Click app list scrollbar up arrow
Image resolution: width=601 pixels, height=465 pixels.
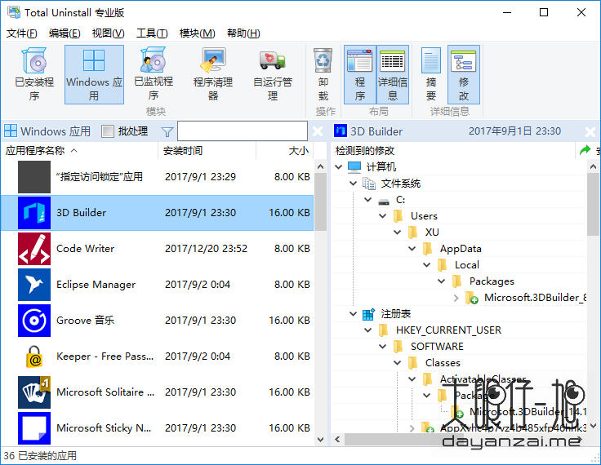pos(321,166)
